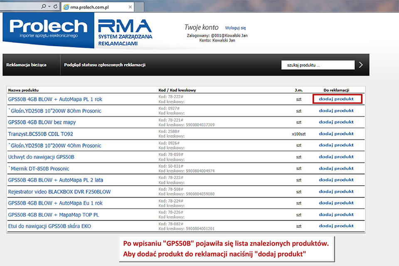Viewport: 399px width, 266px height.
Task: Add AutoMapa PL 2 lata via dodaj produkt
Action: [x=336, y=180]
